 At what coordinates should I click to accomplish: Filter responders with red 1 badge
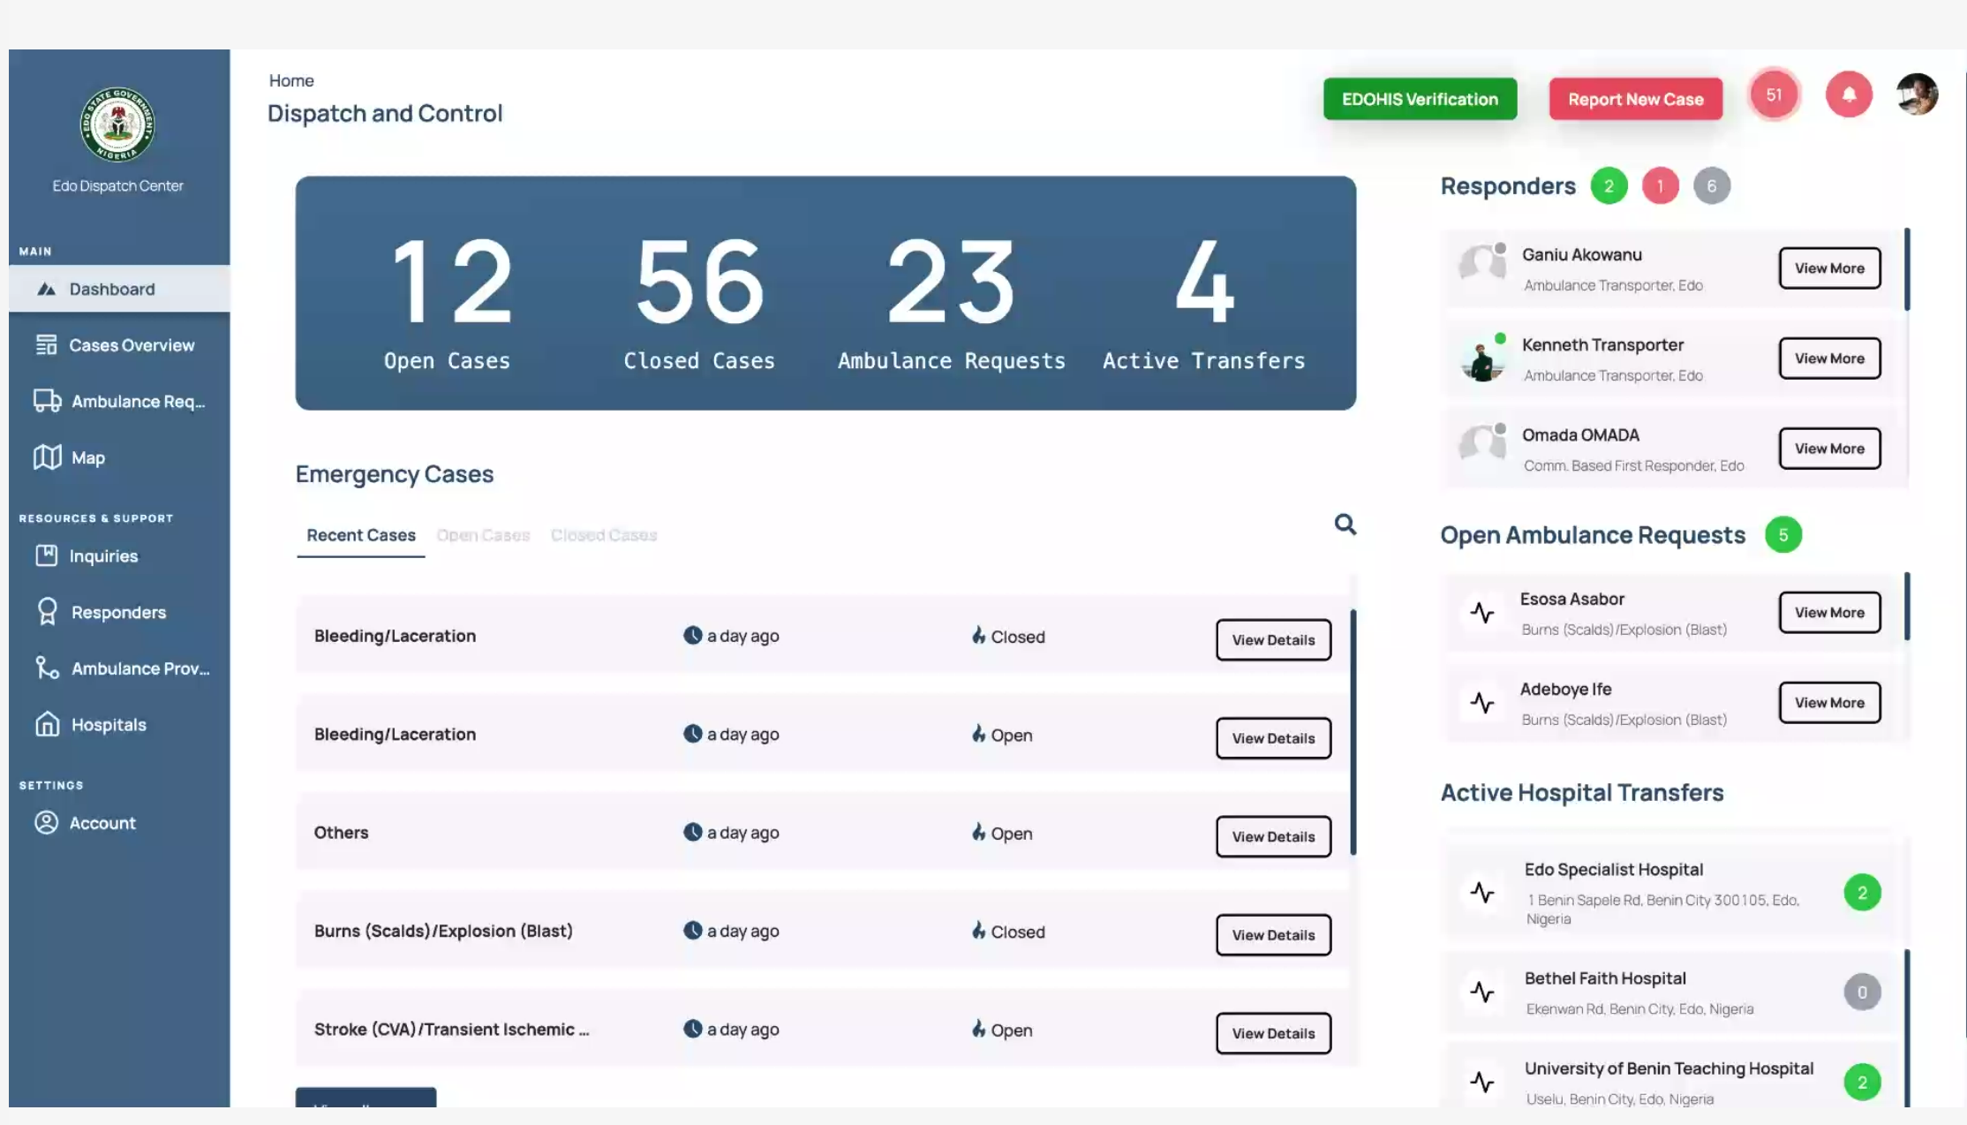1660,186
